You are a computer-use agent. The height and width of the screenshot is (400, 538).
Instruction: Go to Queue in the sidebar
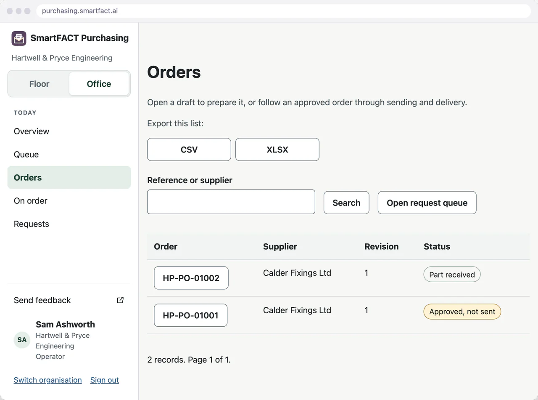pos(69,155)
